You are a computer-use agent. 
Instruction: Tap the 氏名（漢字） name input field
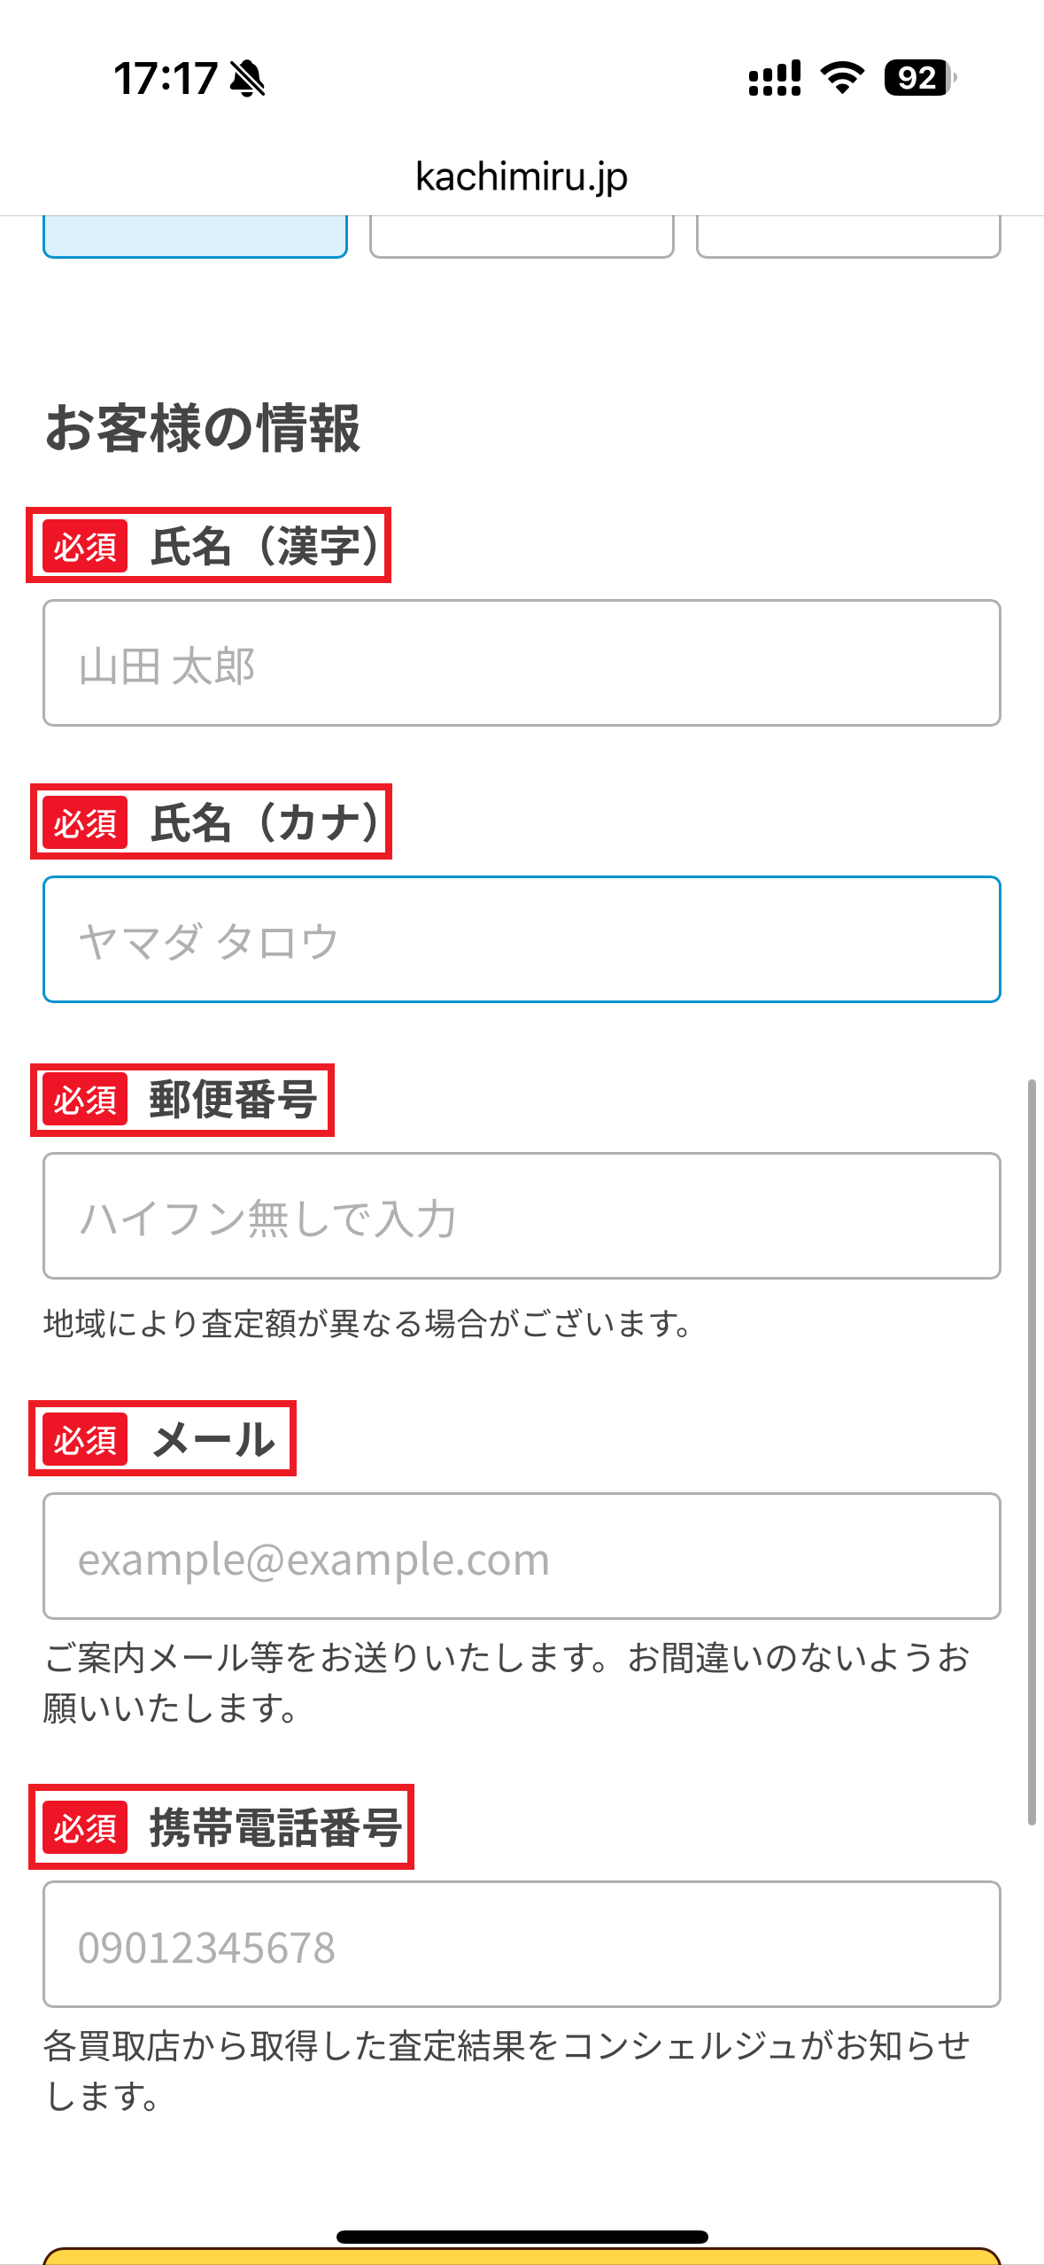pyautogui.click(x=522, y=663)
